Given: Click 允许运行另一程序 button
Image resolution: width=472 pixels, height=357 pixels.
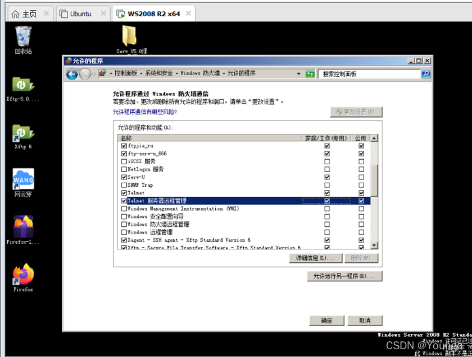Looking at the screenshot, I should click(x=344, y=276).
